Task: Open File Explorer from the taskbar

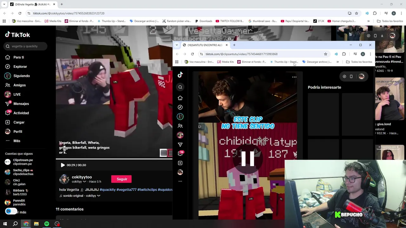Action: 36,224
